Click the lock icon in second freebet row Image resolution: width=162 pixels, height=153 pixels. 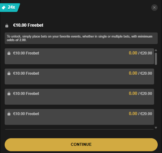point(9,73)
